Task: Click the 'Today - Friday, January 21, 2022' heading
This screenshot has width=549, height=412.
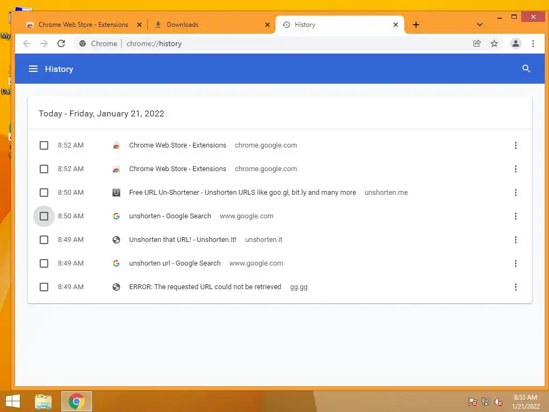Action: tap(101, 114)
